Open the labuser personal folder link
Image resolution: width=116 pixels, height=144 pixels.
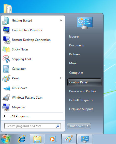click(74, 37)
